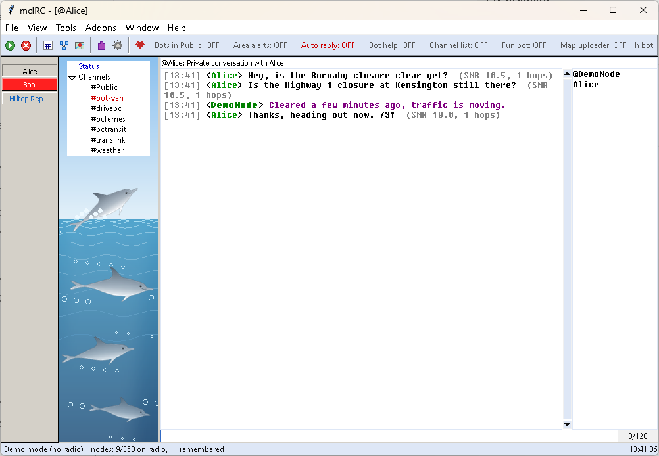Select Status in the tree
The height and width of the screenshot is (456, 659).
point(89,66)
